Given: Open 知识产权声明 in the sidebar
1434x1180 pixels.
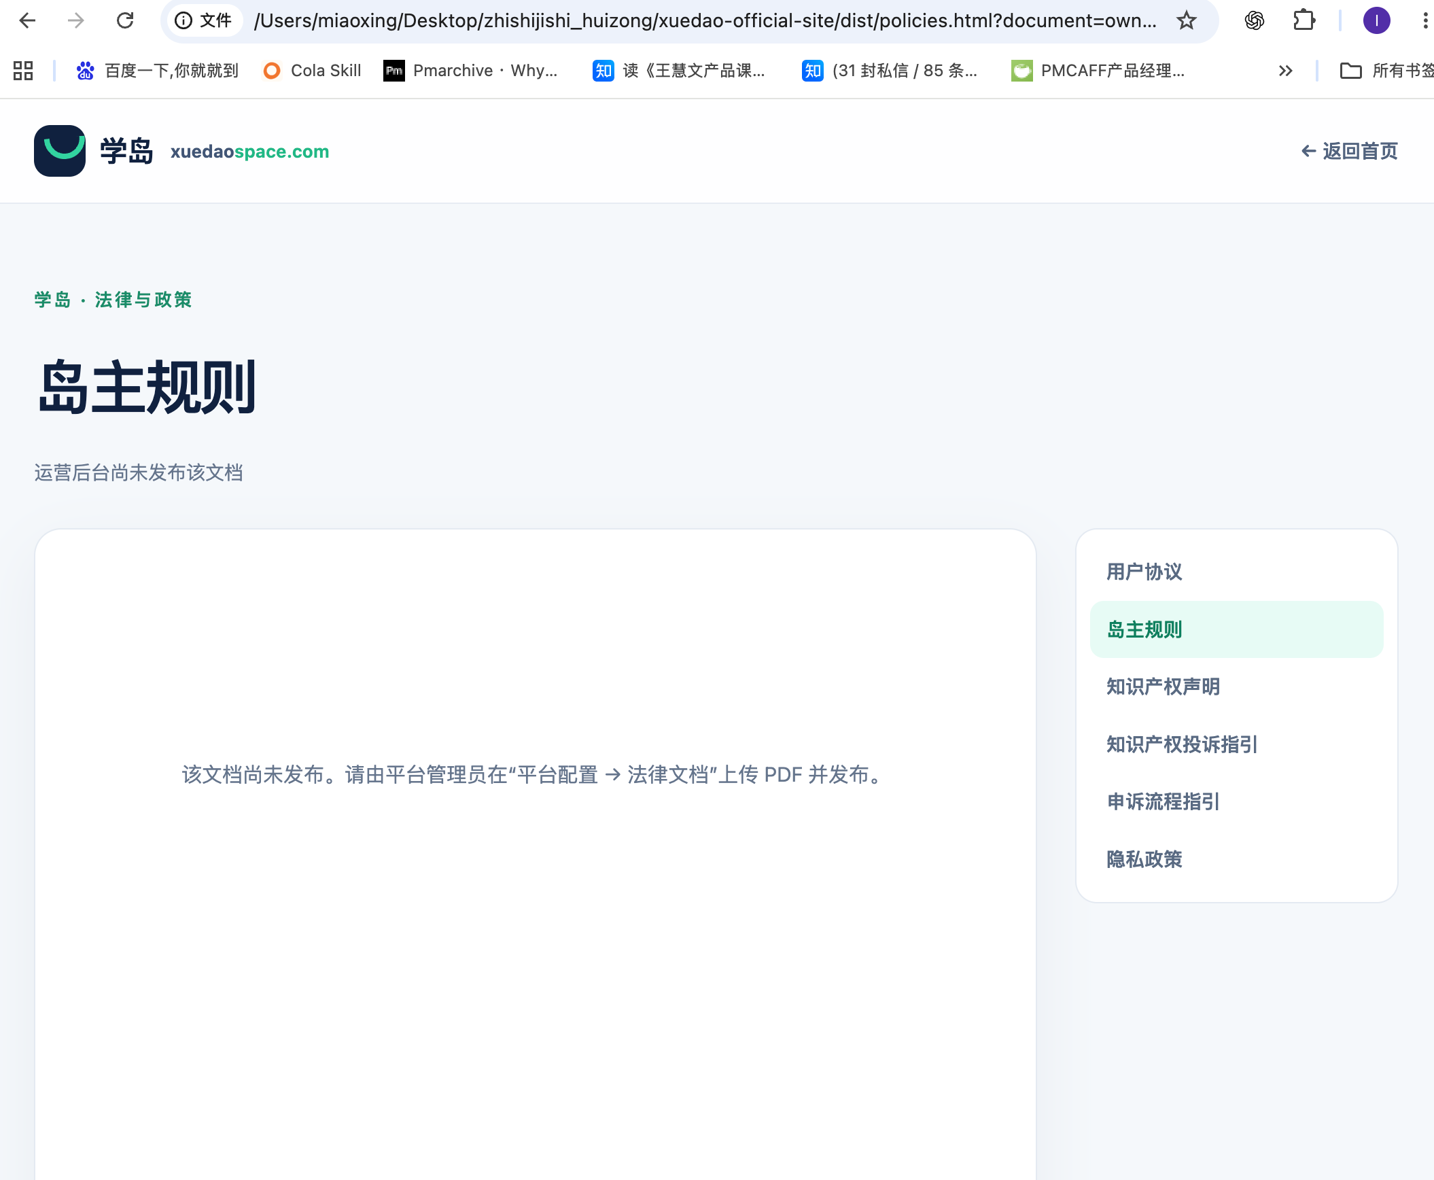Looking at the screenshot, I should click(x=1236, y=687).
